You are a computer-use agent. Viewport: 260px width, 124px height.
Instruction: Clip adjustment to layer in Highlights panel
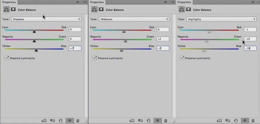coord(219,121)
